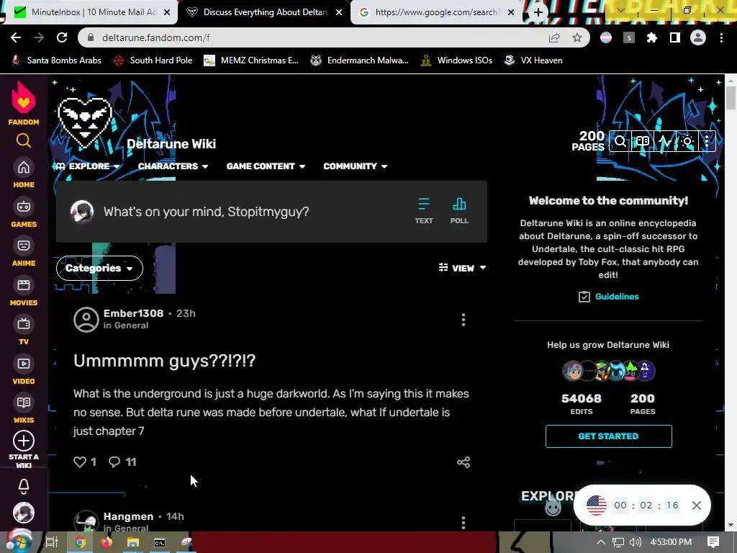
Task: Share Ember1308's post
Action: pyautogui.click(x=464, y=462)
